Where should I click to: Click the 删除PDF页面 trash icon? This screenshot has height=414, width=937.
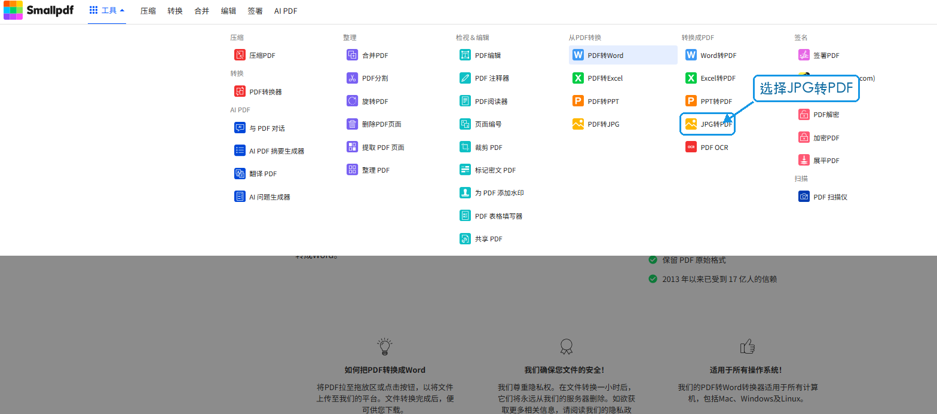click(353, 124)
